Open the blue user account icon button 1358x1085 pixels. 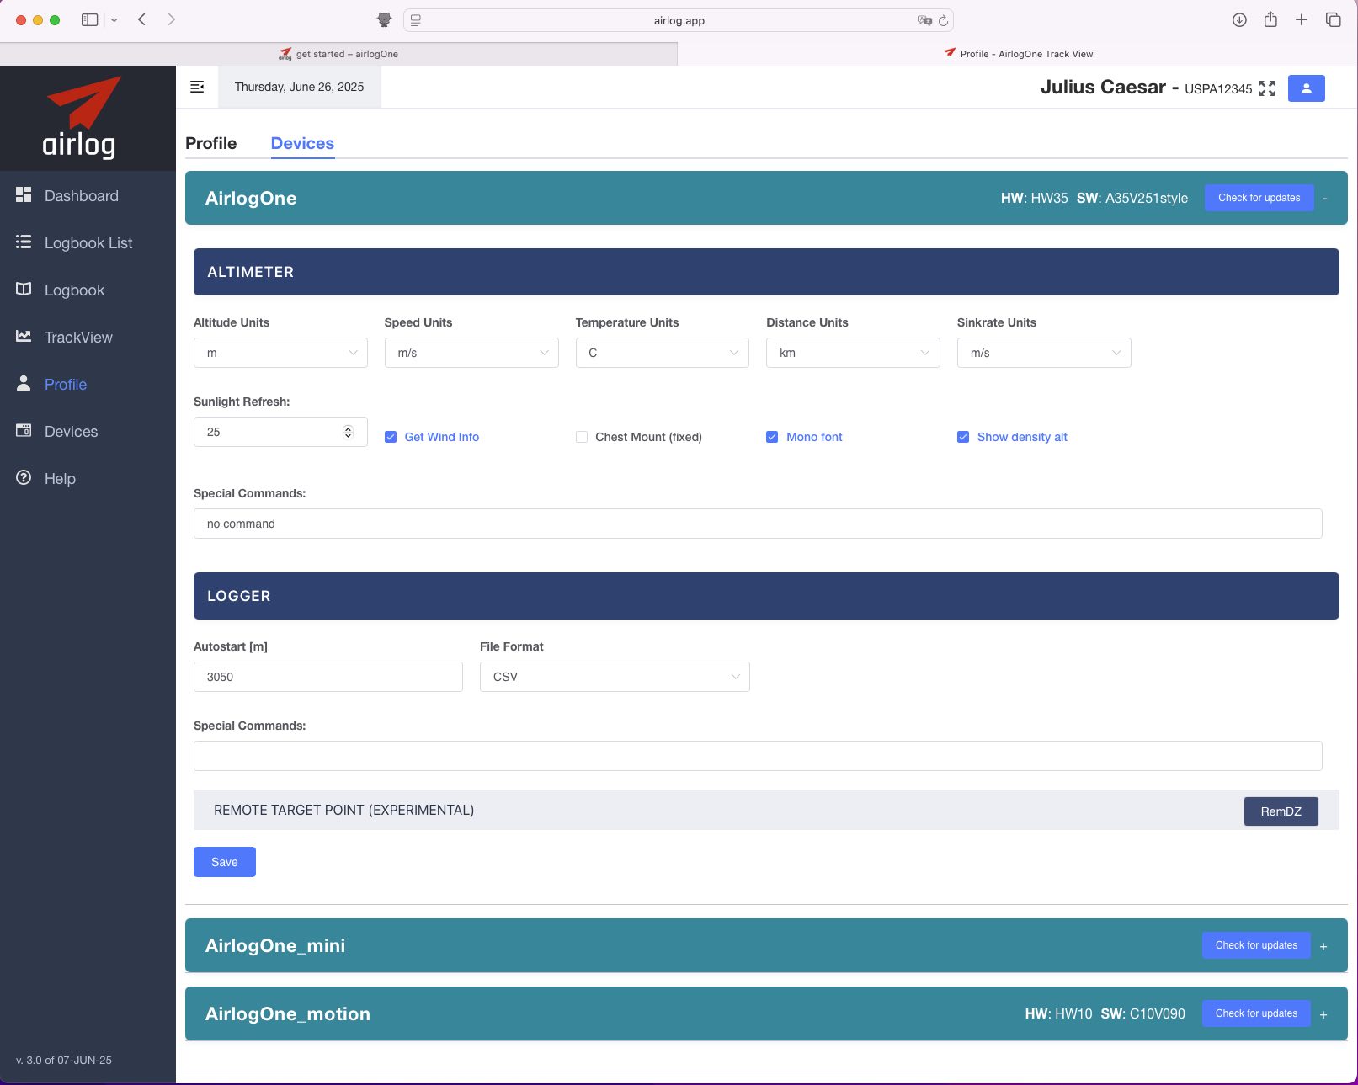click(x=1306, y=88)
